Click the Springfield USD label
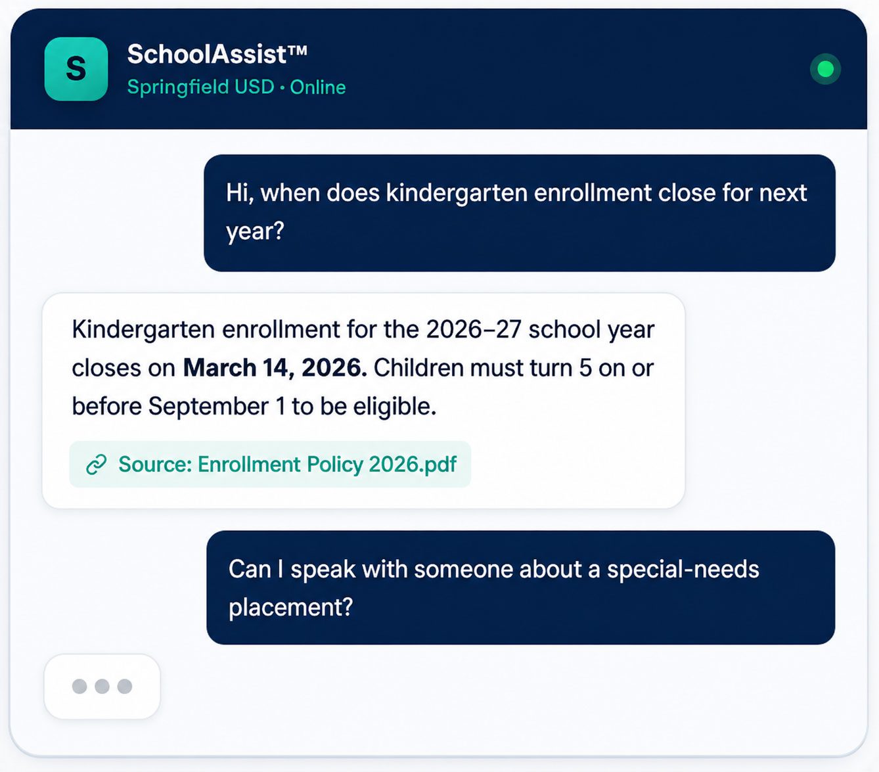The image size is (879, 772). pos(200,87)
